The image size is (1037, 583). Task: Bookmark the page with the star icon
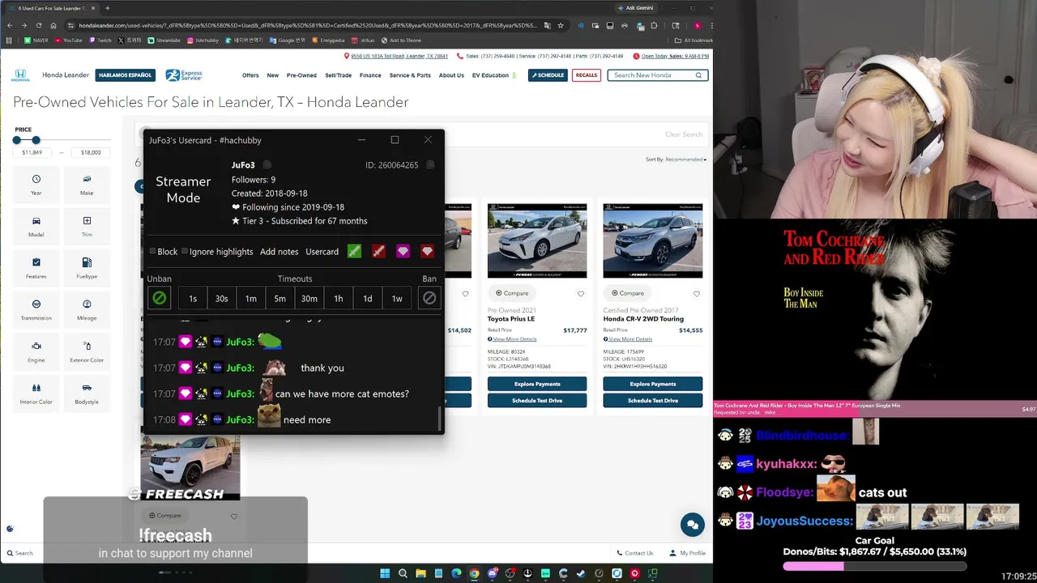coord(560,25)
